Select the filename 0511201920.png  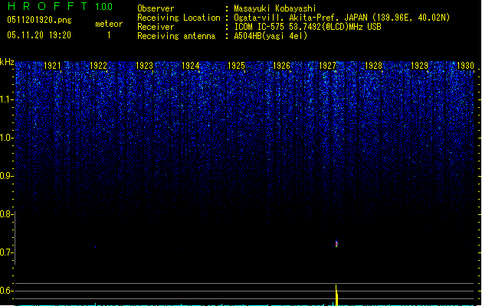click(39, 20)
